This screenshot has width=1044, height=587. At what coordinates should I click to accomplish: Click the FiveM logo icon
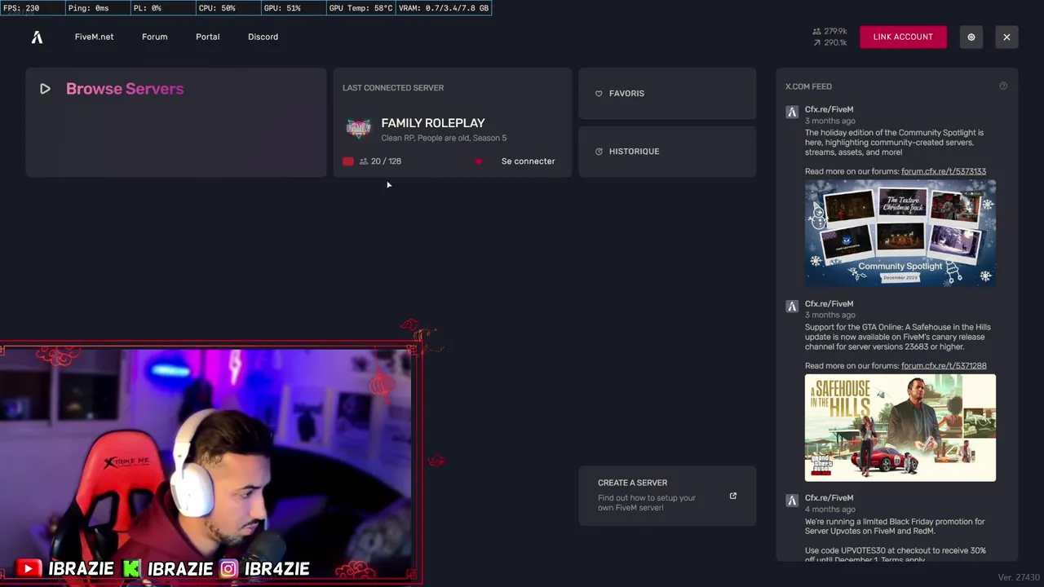(37, 37)
